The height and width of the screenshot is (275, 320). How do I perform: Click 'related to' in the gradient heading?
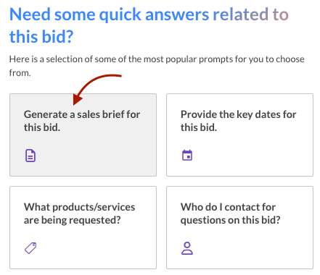click(x=250, y=14)
